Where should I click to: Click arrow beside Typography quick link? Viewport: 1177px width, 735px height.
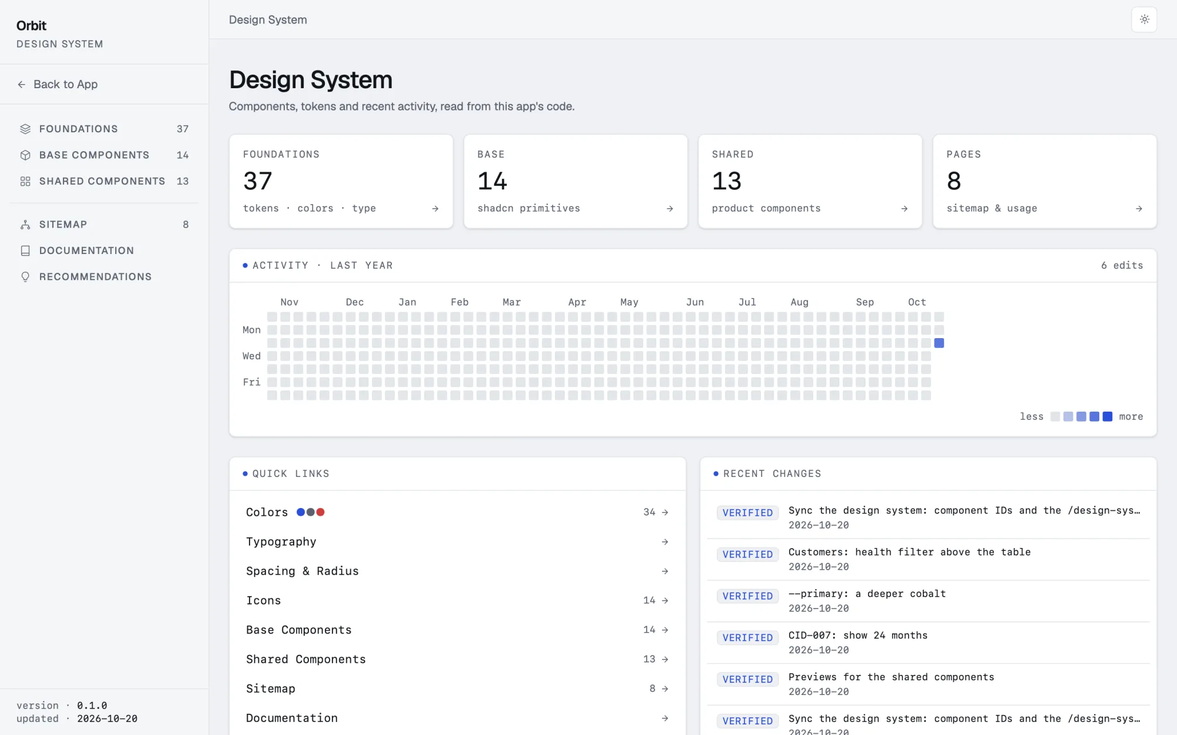665,542
